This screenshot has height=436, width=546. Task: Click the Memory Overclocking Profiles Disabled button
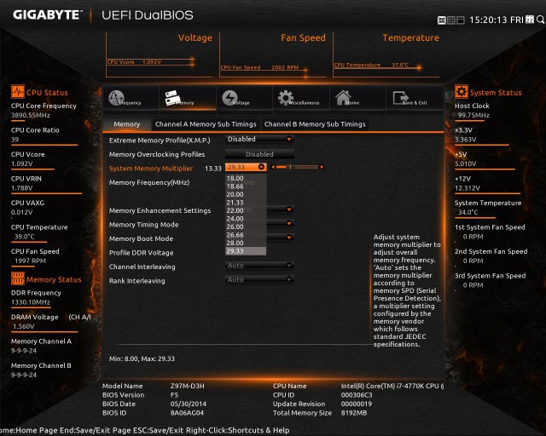pyautogui.click(x=259, y=154)
